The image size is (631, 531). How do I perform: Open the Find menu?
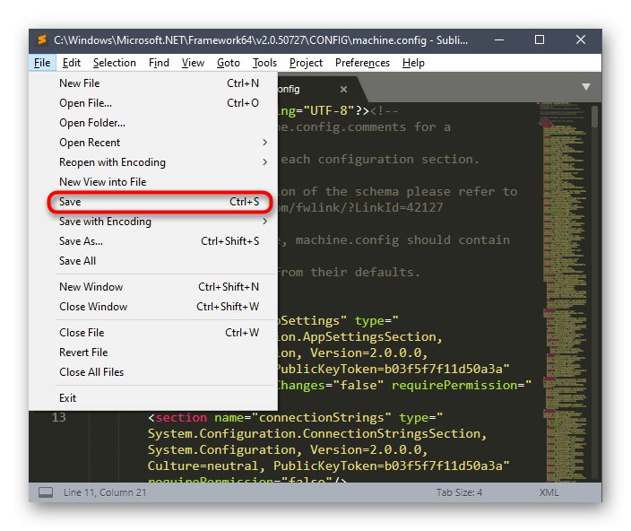click(159, 63)
